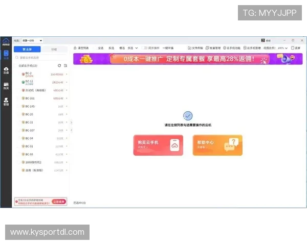
Task: Open 云手机管理 cloud phone management
Action: 252,48
